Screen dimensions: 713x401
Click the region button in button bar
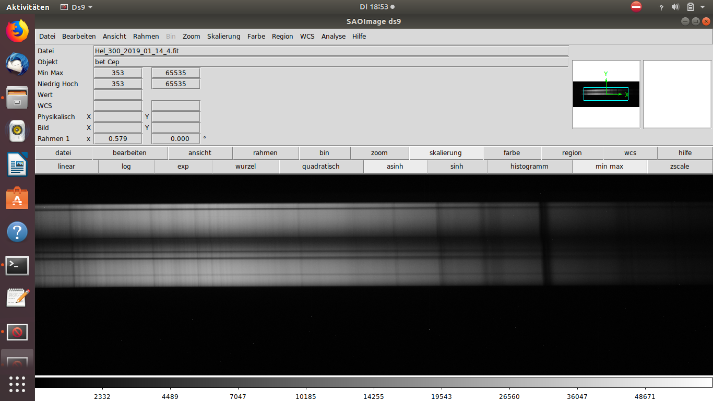[572, 153]
